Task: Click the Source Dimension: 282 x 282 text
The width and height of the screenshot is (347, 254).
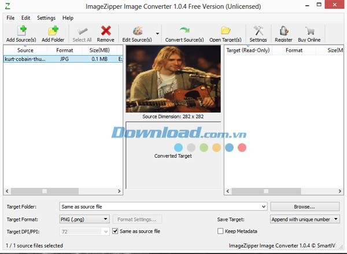Action: (x=173, y=117)
